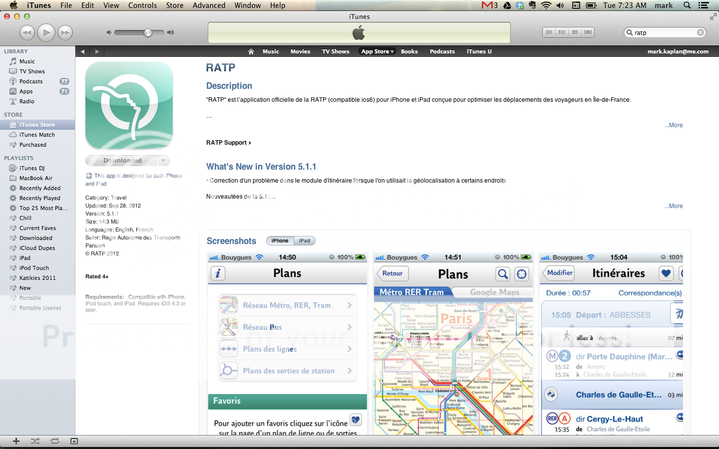Viewport: 719px width, 449px height.
Task: Select Apps in the library sidebar
Action: 37,91
